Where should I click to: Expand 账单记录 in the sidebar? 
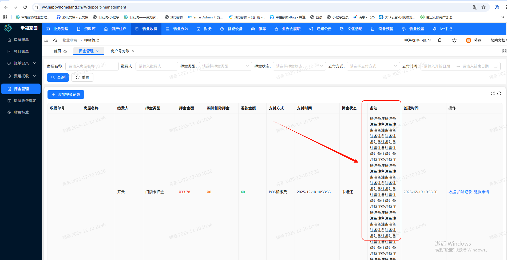click(x=21, y=63)
